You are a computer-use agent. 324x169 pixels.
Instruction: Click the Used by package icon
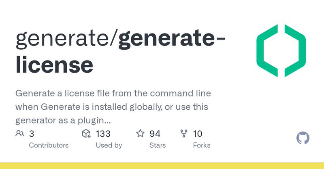(86, 134)
